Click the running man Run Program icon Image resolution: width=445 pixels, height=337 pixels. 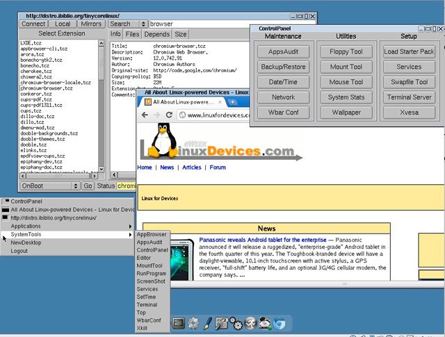(250, 323)
